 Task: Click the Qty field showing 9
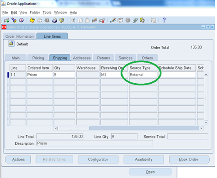click(64, 75)
